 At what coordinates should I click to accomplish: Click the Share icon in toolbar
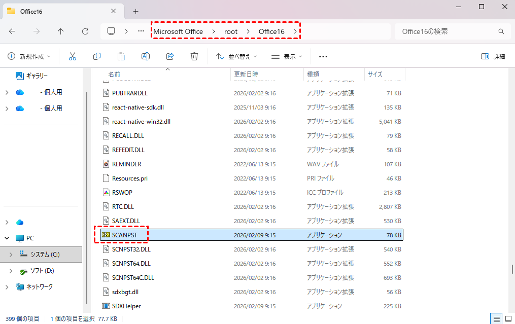coord(170,56)
